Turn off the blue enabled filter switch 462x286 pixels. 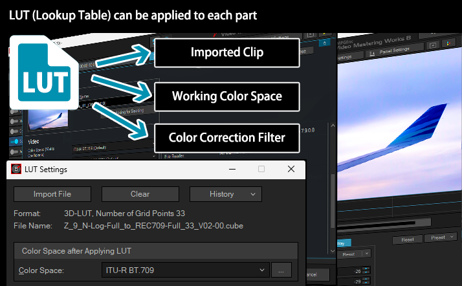click(14, 141)
